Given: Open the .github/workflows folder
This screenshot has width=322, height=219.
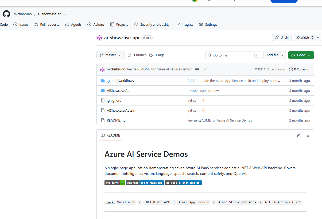Looking at the screenshot, I should [x=120, y=81].
